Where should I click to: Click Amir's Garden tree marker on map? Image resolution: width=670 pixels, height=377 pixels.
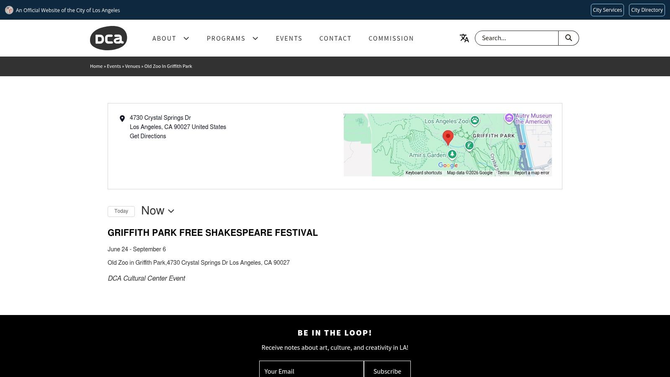coord(452,155)
